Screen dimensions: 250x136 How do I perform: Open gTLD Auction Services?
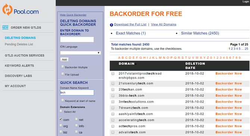pos(25,55)
